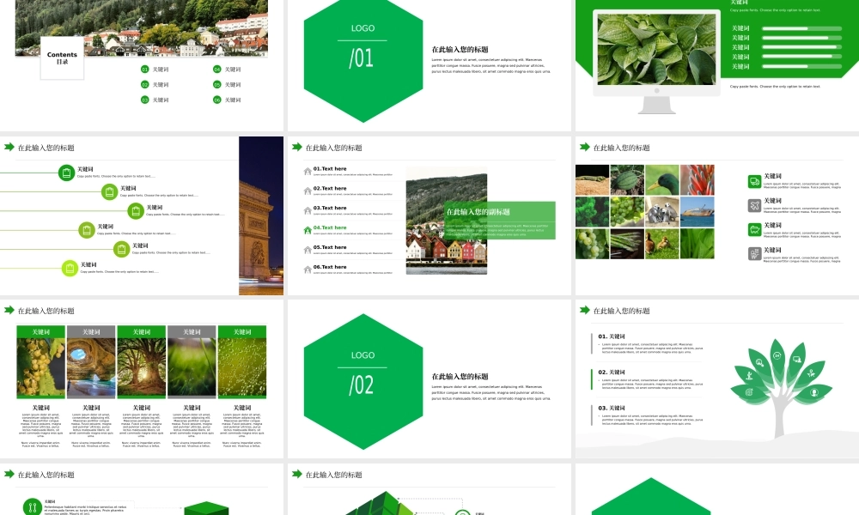Click the green truck icon beside the first keyword
This screenshot has height=515, width=859.
(753, 180)
